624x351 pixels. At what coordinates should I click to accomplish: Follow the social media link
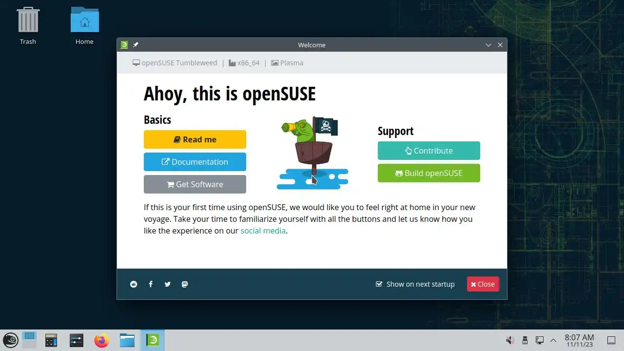coord(263,231)
